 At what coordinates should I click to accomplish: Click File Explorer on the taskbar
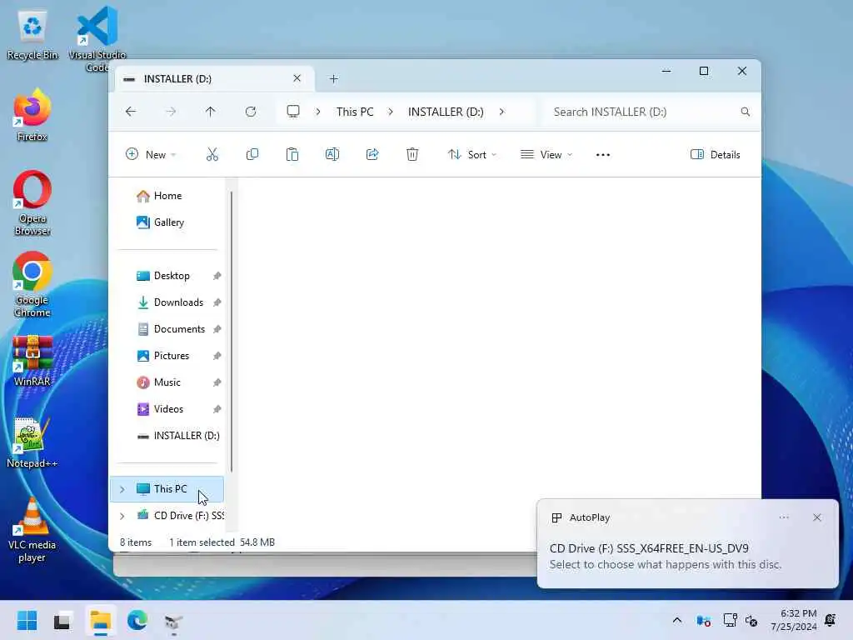(101, 620)
